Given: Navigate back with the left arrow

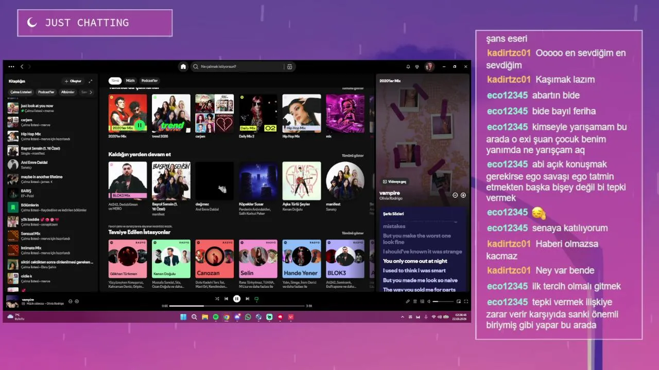Looking at the screenshot, I should tap(22, 67).
